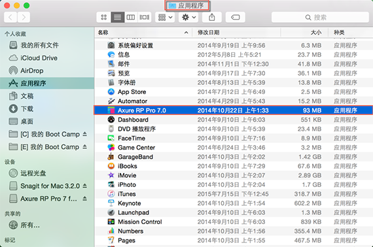Select the iMovie app icon
This screenshot has width=373, height=247.
[x=111, y=175]
